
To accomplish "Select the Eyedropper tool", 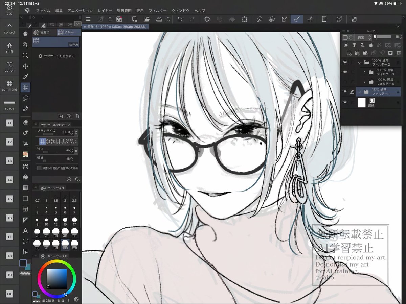I will [x=25, y=77].
